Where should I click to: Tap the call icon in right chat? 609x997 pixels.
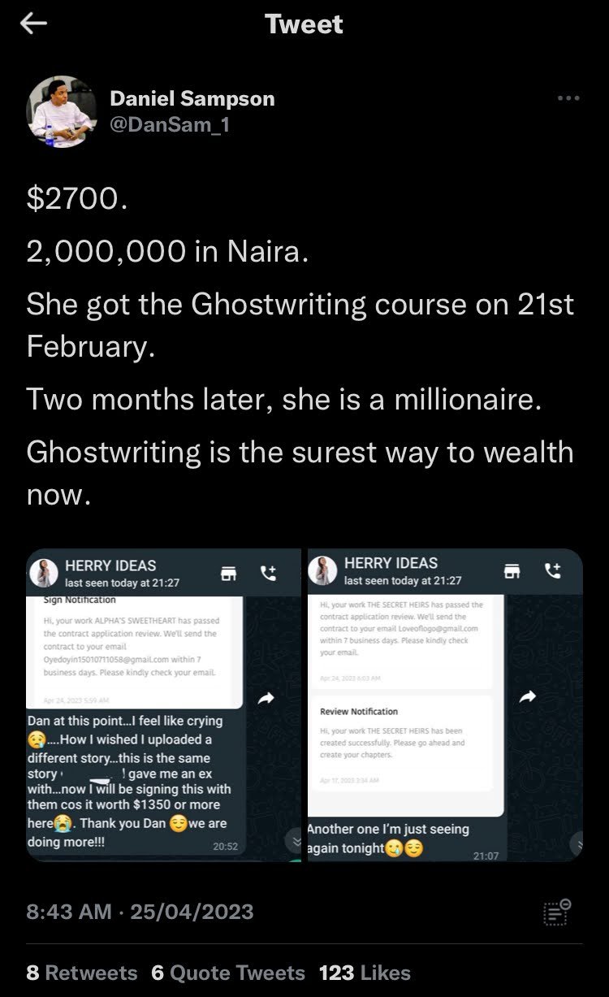tap(553, 571)
